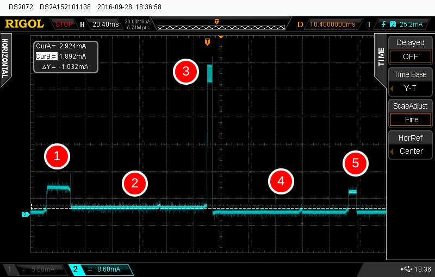435x277 pixels.
Task: Open the HorRef Center selector
Action: pos(410,151)
